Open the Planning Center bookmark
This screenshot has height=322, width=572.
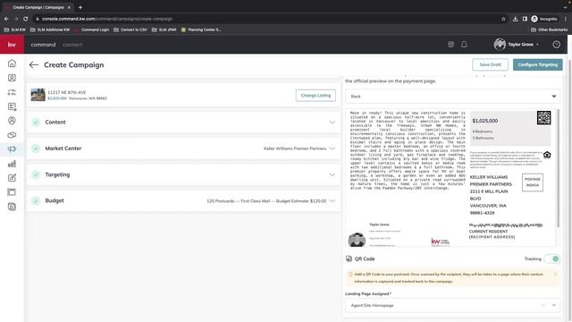201,30
